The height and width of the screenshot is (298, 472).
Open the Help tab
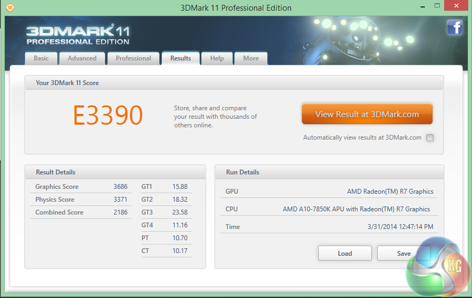tap(217, 58)
